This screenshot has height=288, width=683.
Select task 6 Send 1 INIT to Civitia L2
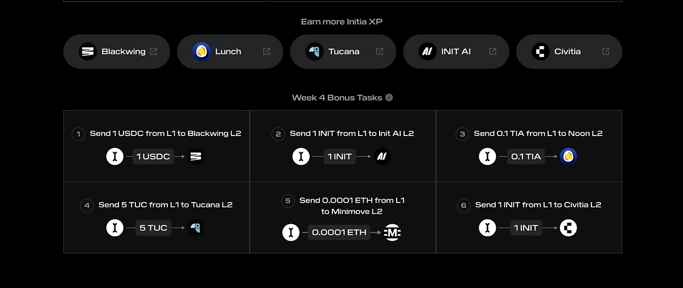coord(529,217)
